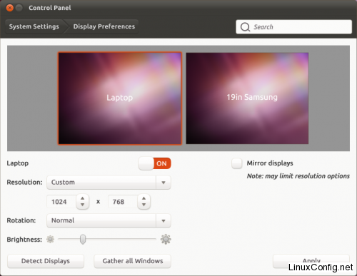Click into the Search field

(x=293, y=27)
